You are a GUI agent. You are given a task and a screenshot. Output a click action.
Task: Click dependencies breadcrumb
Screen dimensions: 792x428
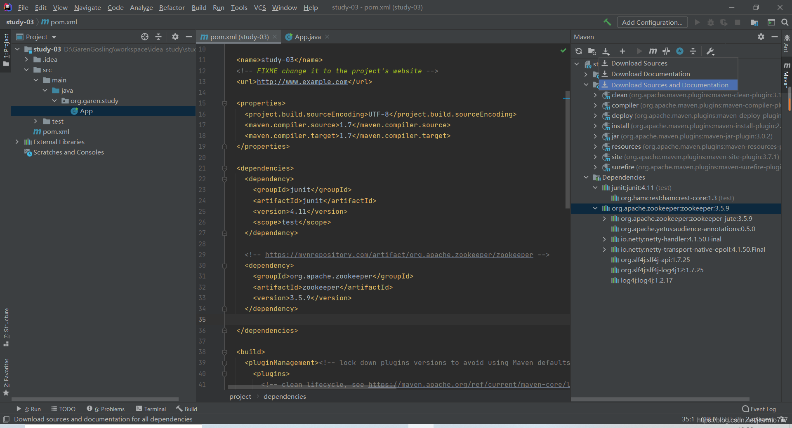(x=285, y=396)
